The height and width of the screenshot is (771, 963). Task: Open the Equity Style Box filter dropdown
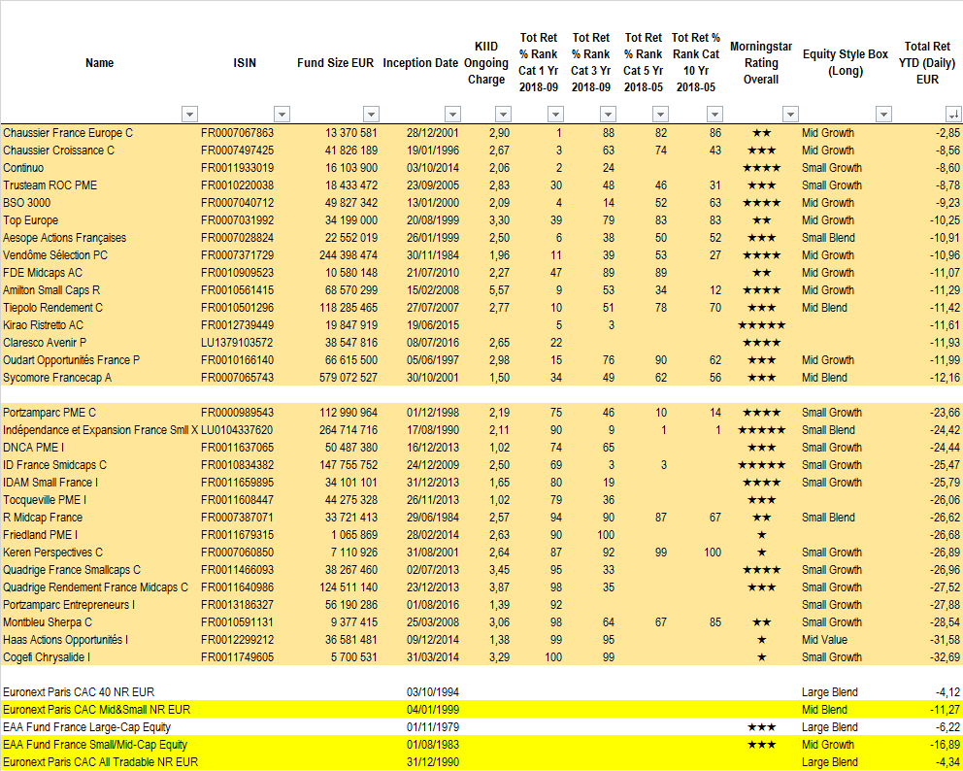pos(883,114)
